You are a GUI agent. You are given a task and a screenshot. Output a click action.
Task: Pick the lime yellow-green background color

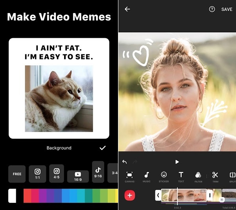click(x=112, y=196)
